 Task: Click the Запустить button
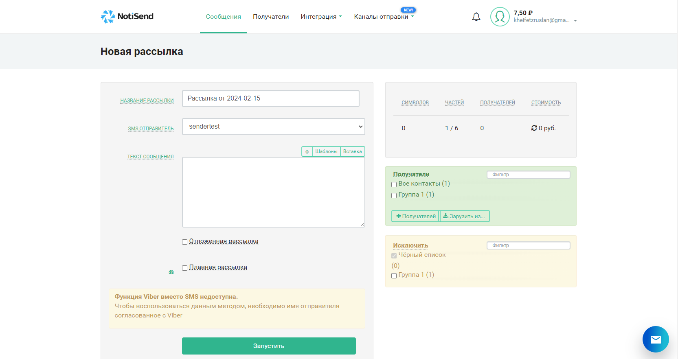click(269, 346)
